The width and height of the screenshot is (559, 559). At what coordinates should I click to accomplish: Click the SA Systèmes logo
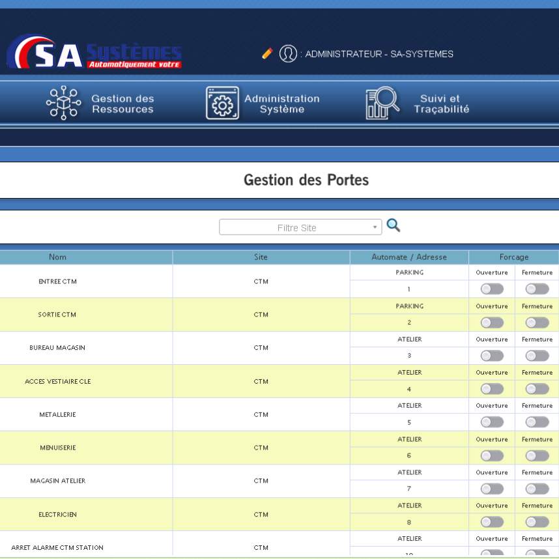coord(94,53)
